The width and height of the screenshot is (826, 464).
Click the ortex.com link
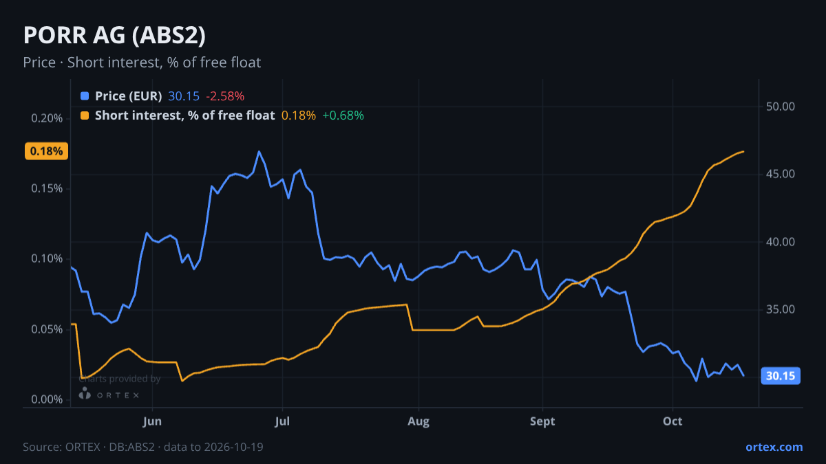point(774,447)
